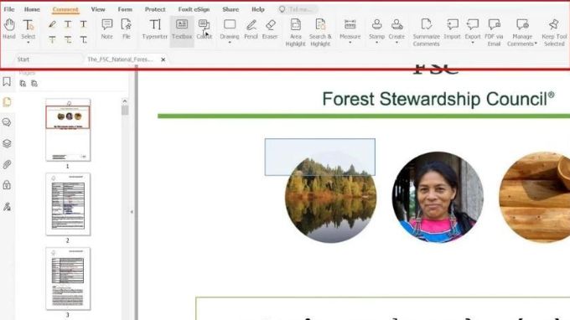Switch to the Home ribbon tab

pyautogui.click(x=32, y=9)
